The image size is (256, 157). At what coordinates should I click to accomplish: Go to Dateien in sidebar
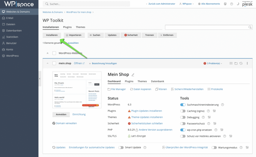(x=19, y=24)
